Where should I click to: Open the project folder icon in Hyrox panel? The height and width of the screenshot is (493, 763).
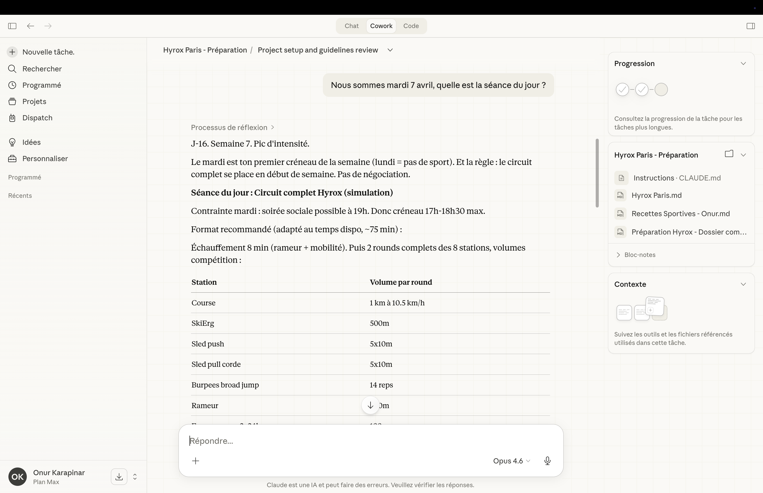click(729, 154)
